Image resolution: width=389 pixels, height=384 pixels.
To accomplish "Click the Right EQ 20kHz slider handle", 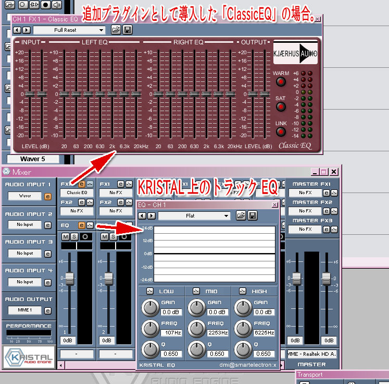I will point(231,94).
